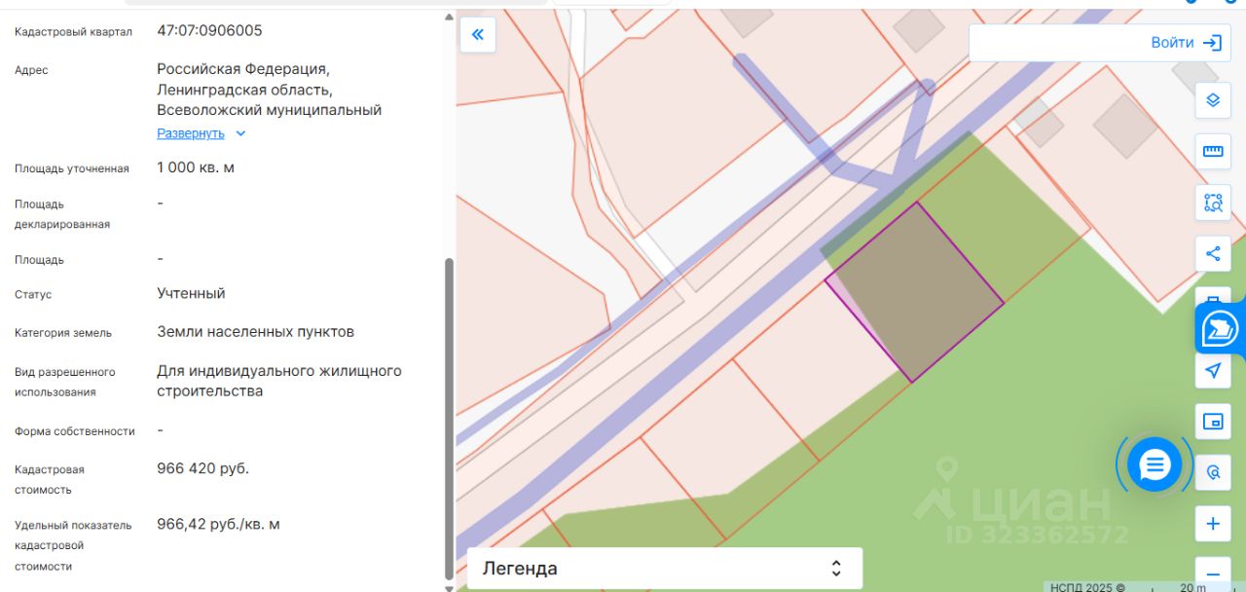Click the area value 1 000 кв. м
1246x592 pixels.
pyautogui.click(x=196, y=167)
